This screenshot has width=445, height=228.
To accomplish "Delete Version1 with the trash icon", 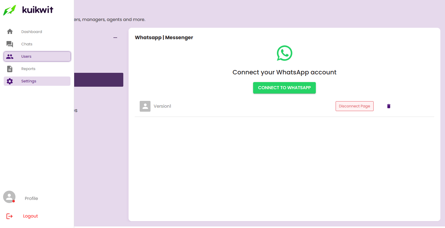I will [x=389, y=106].
